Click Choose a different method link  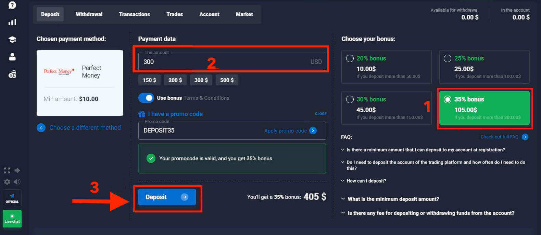(85, 128)
